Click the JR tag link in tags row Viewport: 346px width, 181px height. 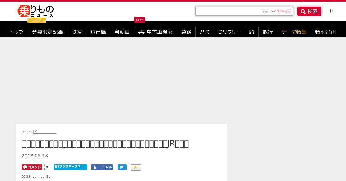[x=48, y=176]
